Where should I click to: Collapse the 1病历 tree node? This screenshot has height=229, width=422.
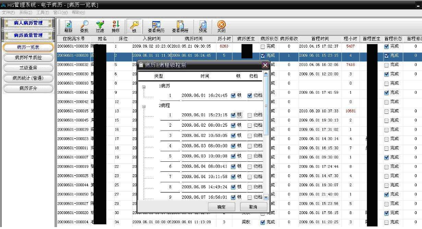144,87
